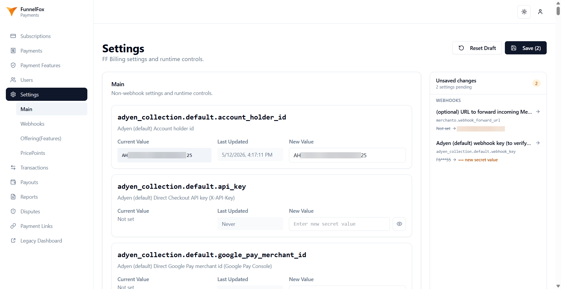The width and height of the screenshot is (561, 289).
Task: Open pending Adyen (default) webhook key change
Action: [488, 151]
